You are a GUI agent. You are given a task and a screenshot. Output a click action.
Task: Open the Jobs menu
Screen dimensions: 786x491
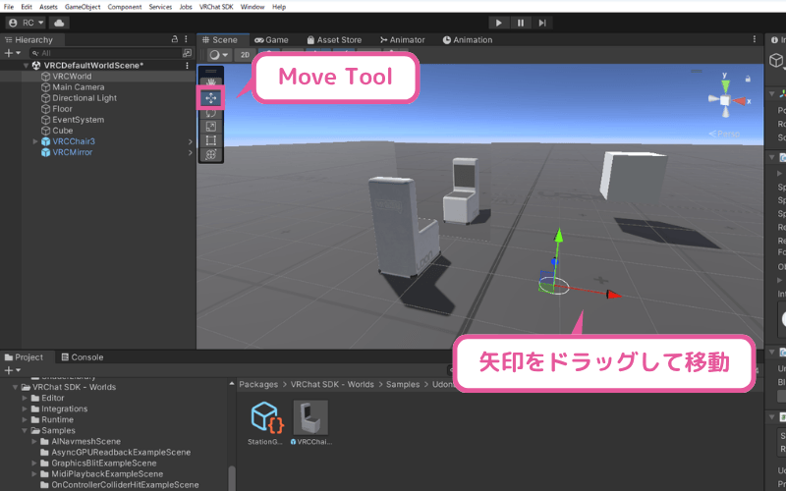tap(186, 7)
